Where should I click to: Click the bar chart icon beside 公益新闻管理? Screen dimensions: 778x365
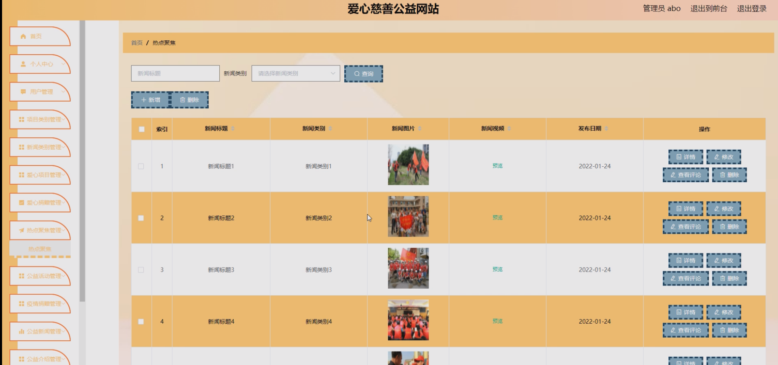(x=22, y=331)
